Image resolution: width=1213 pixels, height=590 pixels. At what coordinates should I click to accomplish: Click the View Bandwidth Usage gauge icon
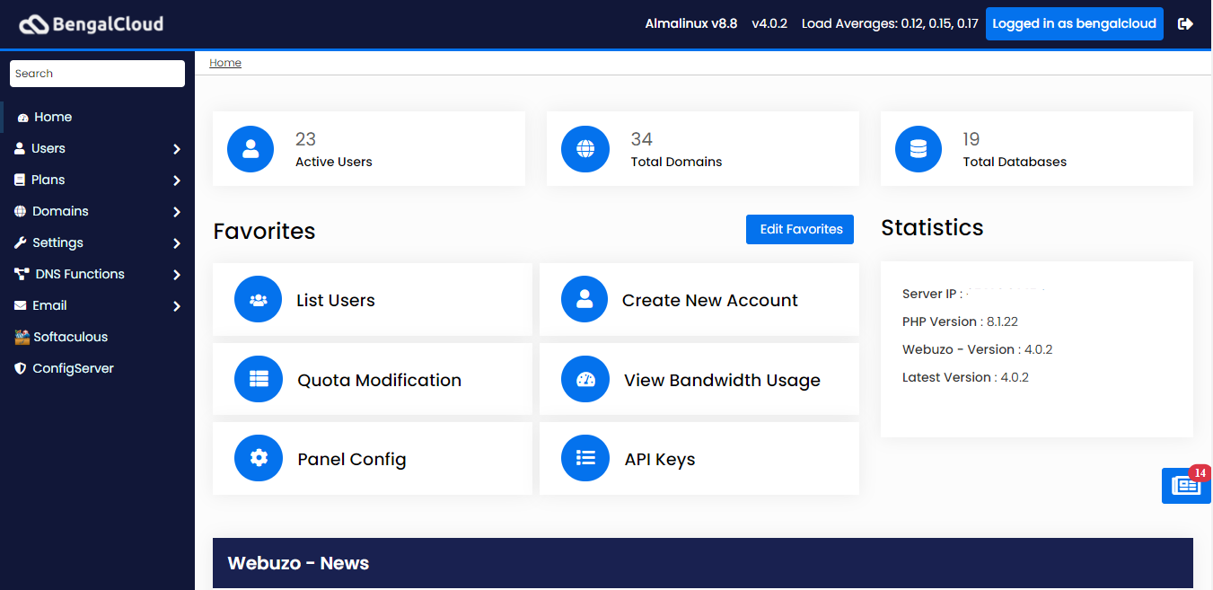[585, 380]
